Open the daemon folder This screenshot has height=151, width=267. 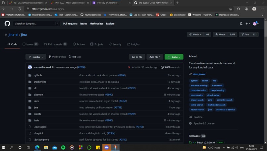38,95
